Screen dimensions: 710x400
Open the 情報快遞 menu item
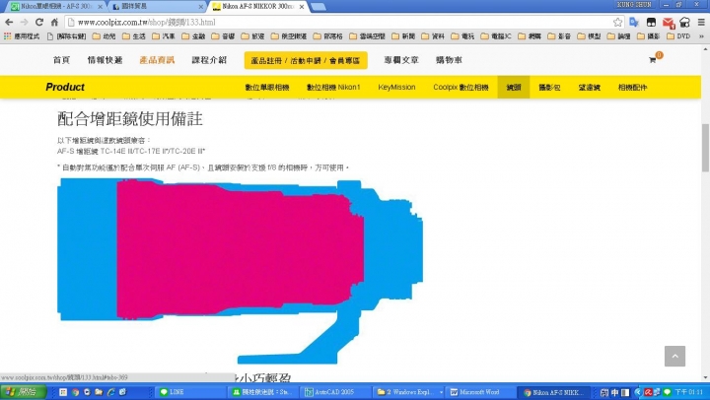coord(106,60)
